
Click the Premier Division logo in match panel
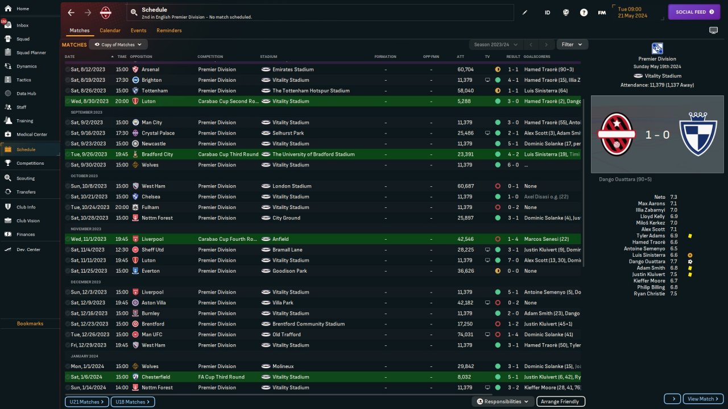tap(657, 48)
